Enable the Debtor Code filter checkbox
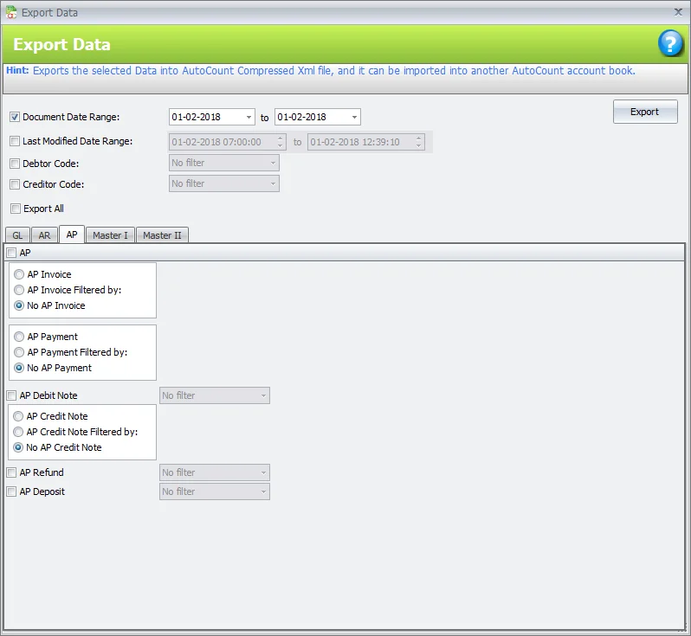Viewport: 691px width, 636px height. (15, 163)
